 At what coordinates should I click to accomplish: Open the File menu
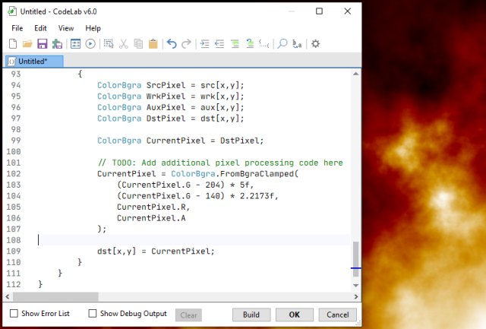point(17,28)
